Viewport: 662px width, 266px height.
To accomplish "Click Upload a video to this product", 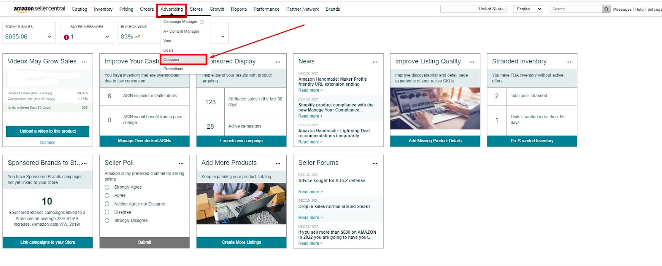I will 48,131.
